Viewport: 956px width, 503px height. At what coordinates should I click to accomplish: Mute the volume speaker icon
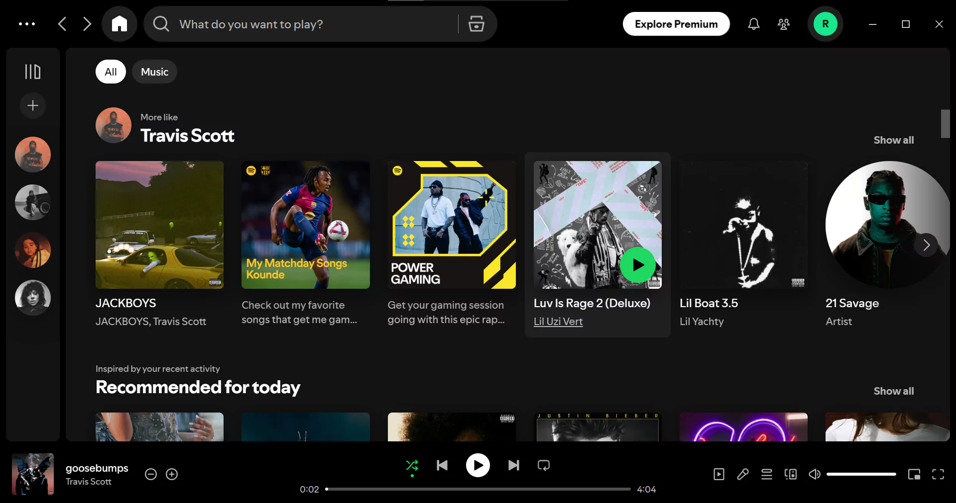pyautogui.click(x=815, y=474)
